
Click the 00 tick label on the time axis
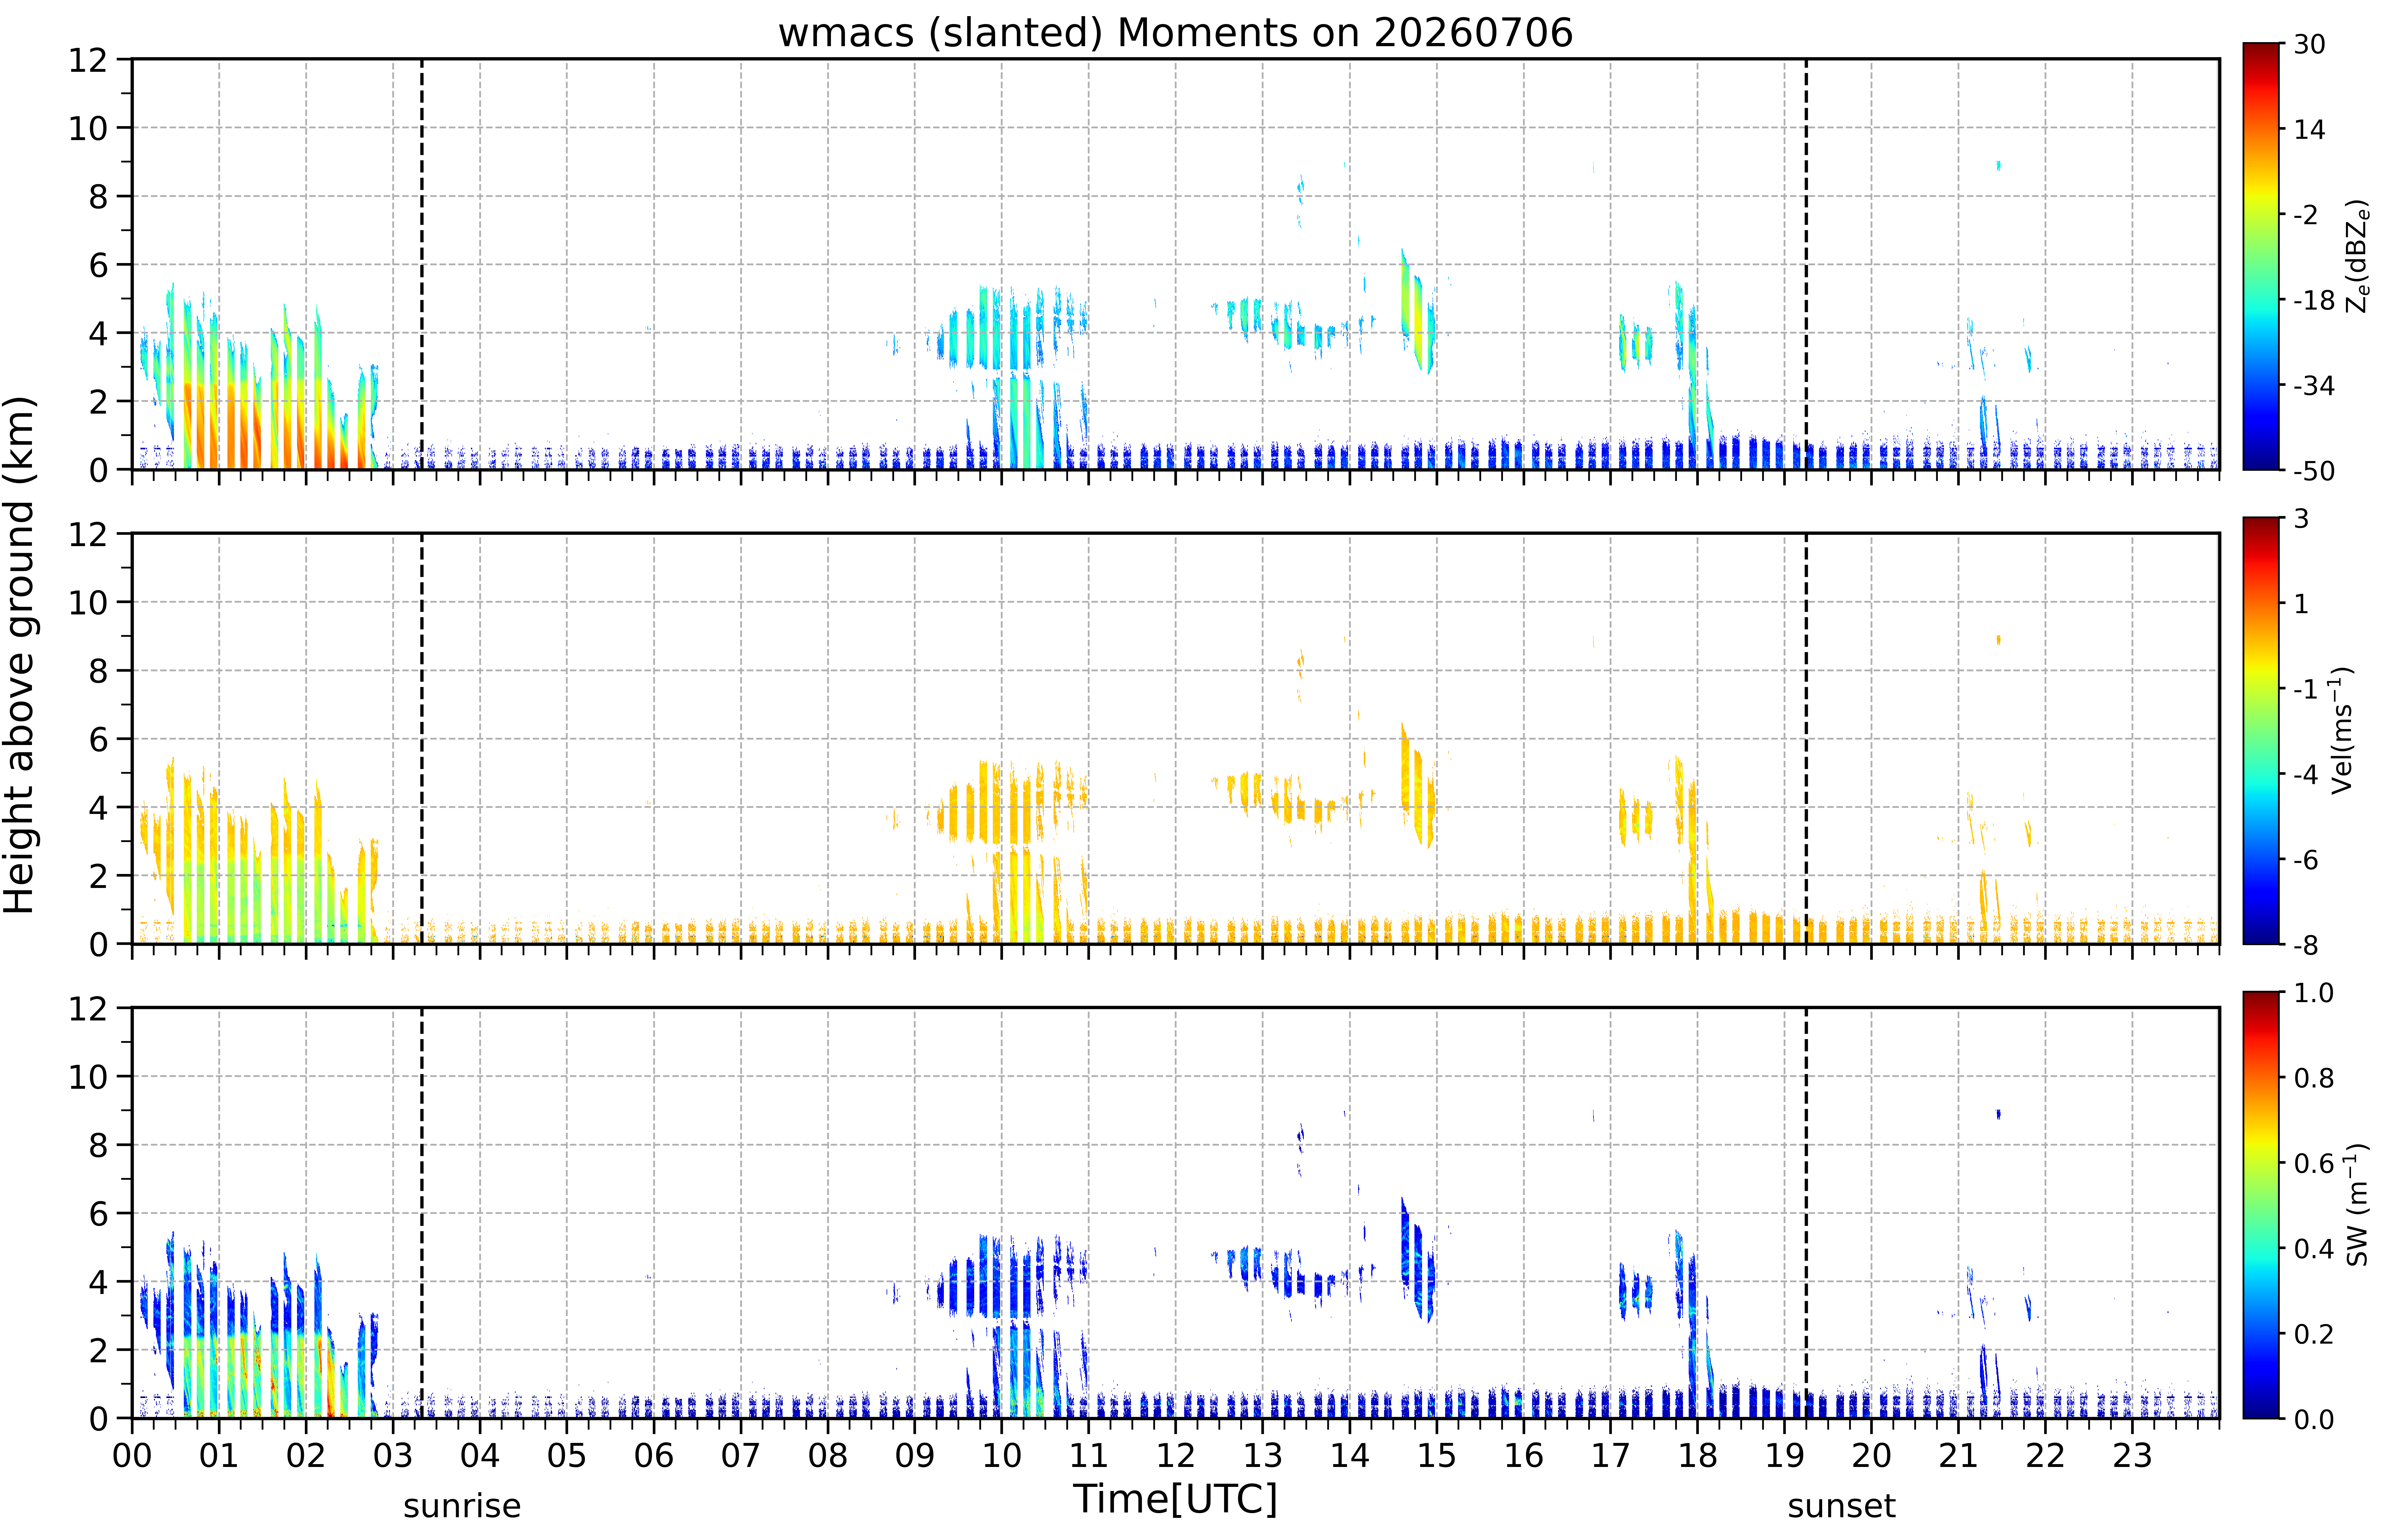tap(132, 1455)
